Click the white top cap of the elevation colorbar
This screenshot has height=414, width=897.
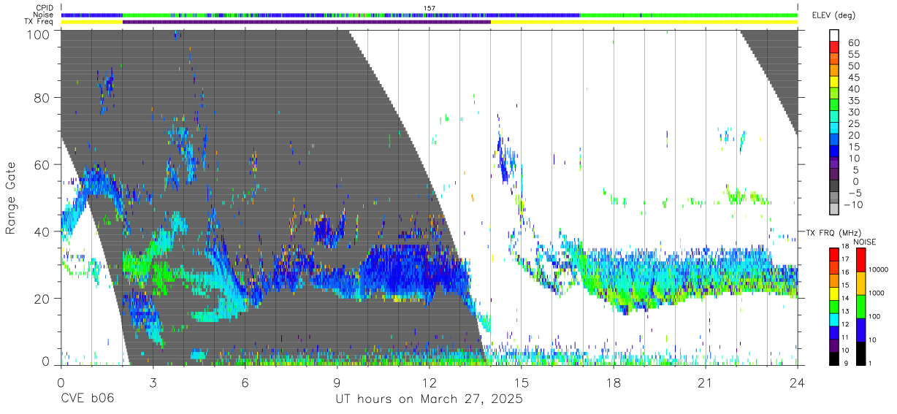tap(836, 35)
